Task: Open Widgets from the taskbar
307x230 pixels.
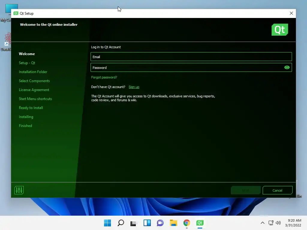Action: (147, 223)
